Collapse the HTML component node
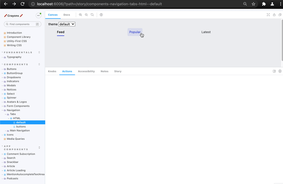The image size is (283, 184). click(17, 118)
